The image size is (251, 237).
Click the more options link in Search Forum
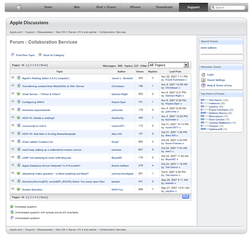(x=209, y=48)
